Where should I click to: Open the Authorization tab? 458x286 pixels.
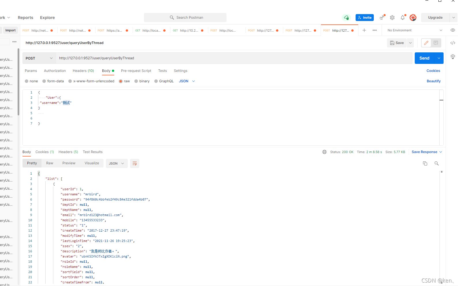[55, 71]
